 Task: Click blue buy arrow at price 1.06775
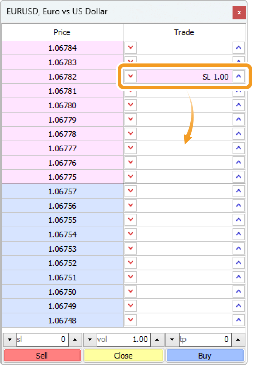coord(239,177)
